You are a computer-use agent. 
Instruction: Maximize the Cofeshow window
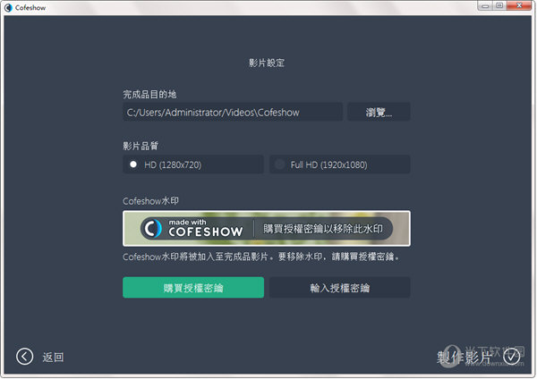point(499,5)
